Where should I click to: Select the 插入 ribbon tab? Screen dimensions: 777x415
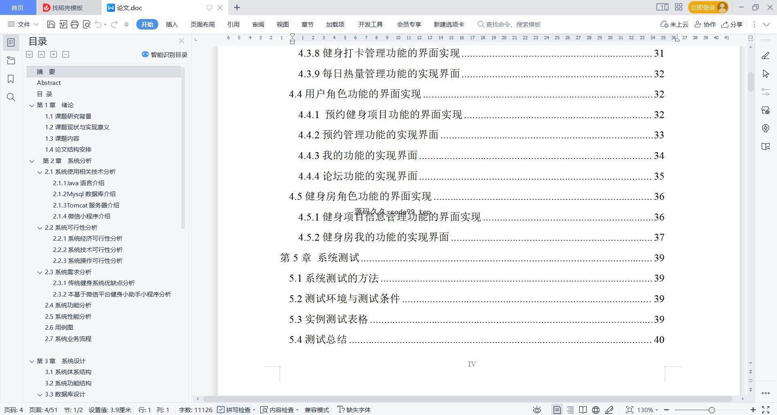point(172,24)
